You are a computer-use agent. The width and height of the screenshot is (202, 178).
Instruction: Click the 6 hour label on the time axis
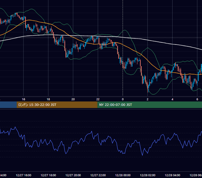[197, 99]
